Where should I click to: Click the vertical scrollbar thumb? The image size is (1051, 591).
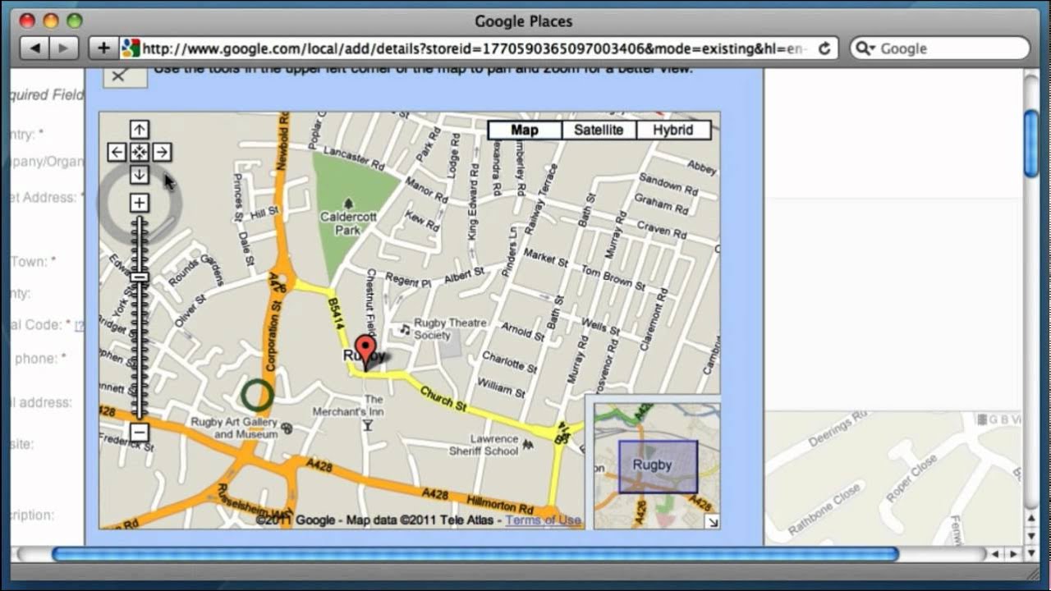coord(1031,142)
